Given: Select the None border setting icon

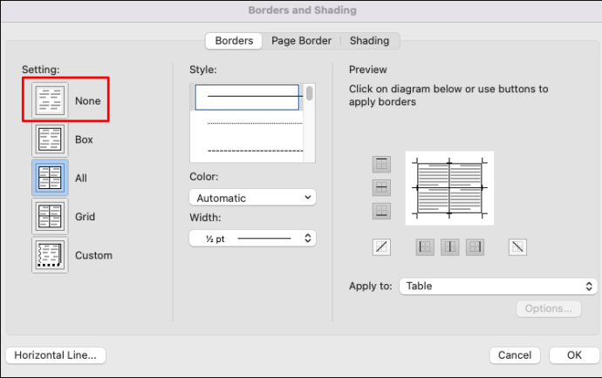Looking at the screenshot, I should coord(50,100).
